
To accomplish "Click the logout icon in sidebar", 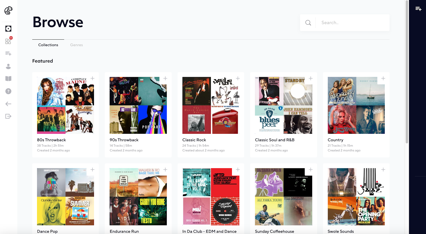I will [x=8, y=116].
